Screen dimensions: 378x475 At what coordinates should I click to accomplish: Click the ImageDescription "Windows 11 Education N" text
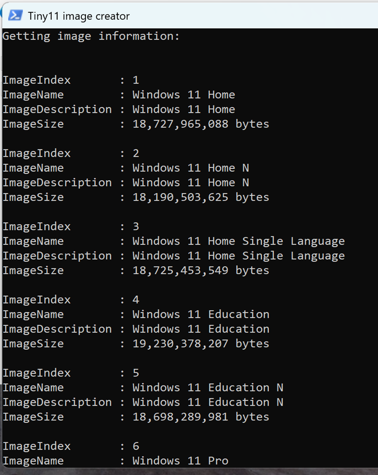(x=208, y=402)
